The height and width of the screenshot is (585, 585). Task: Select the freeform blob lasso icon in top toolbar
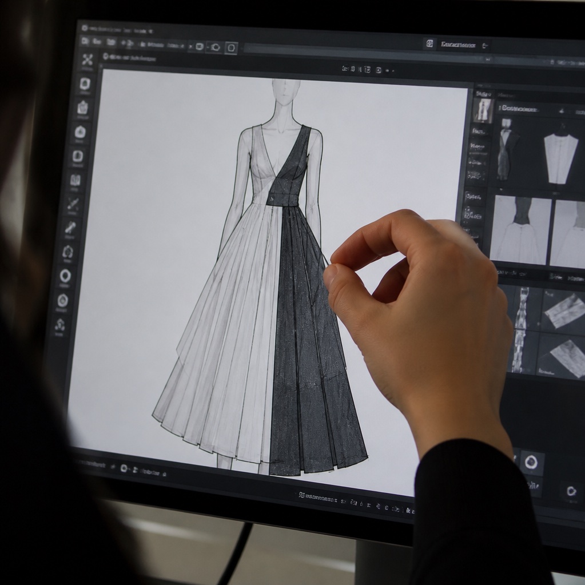[215, 47]
